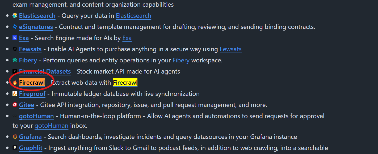The image size is (378, 154).
Task: Open the orange-highlighted Firecrawl link
Action: [x=32, y=83]
